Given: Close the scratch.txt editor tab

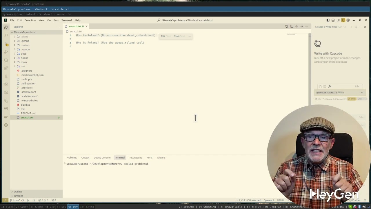Looking at the screenshot, I should 86,26.
